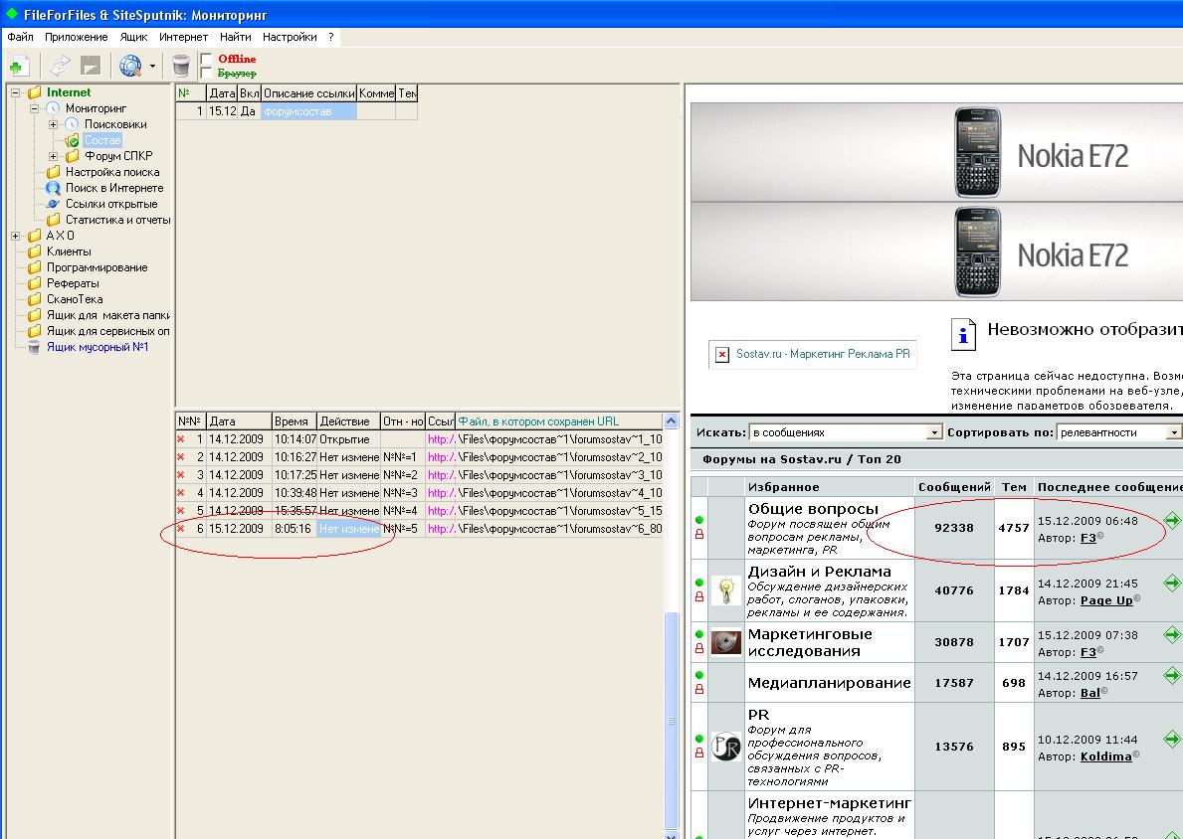Click the trash bin toolbar icon

tap(180, 67)
